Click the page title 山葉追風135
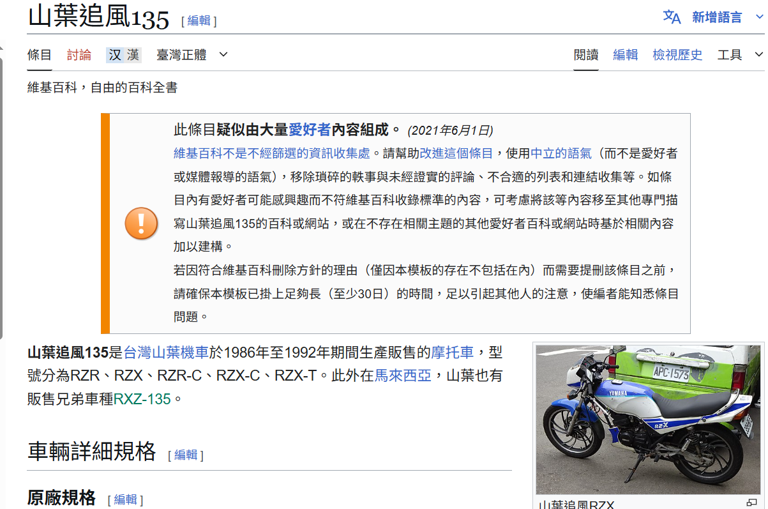Viewport: 768px width, 509px height. [x=98, y=17]
